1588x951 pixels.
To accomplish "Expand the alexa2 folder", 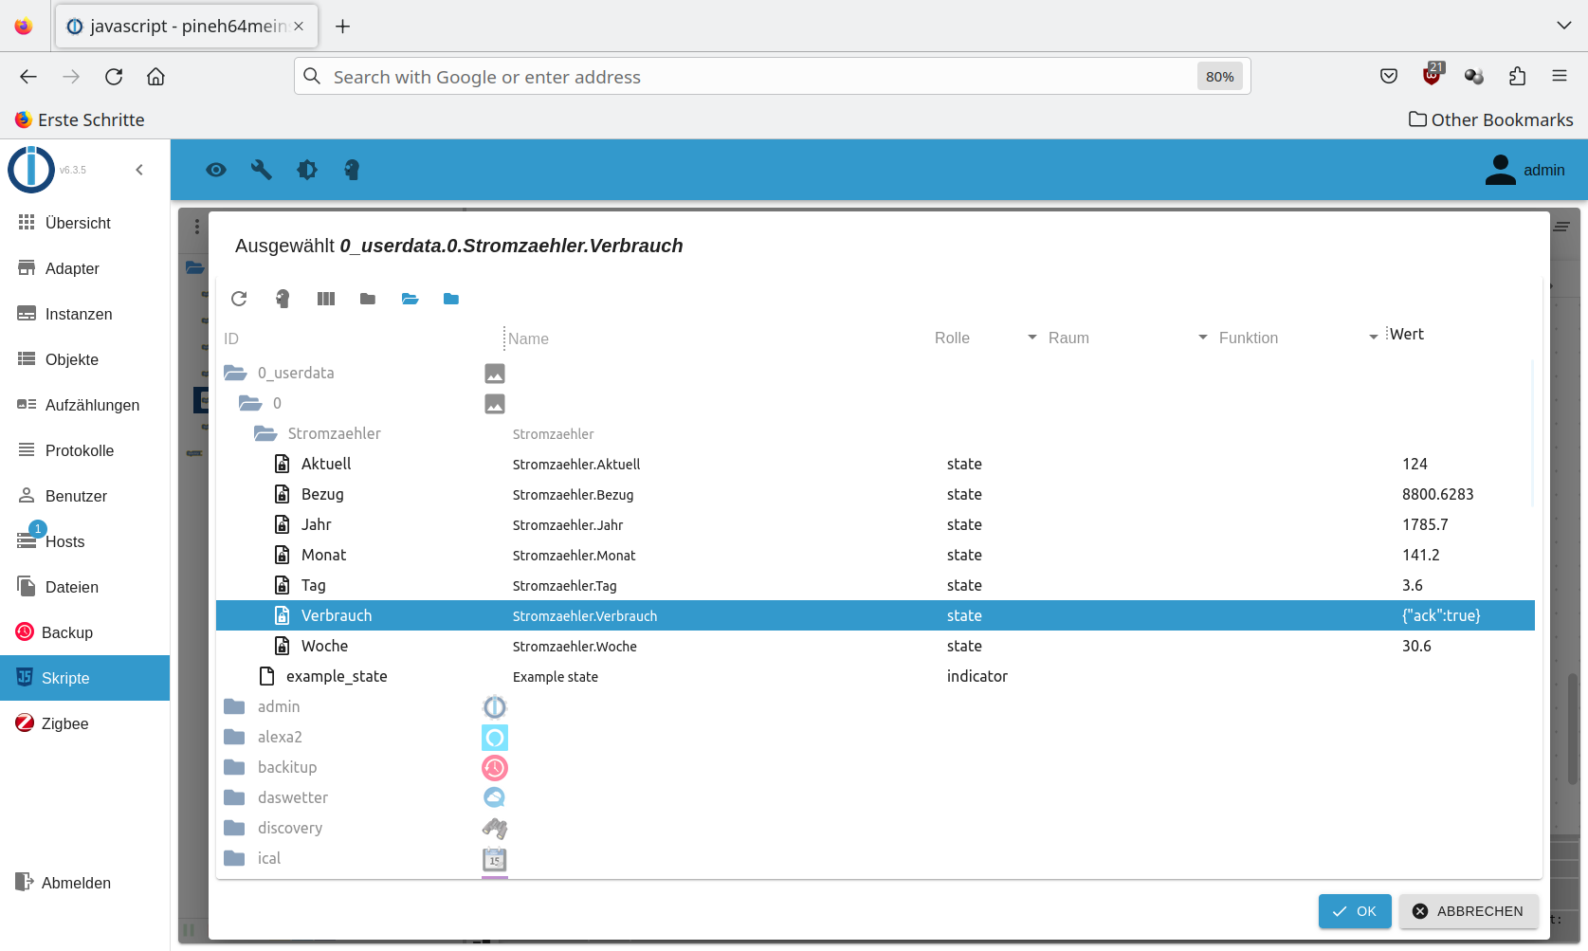I will 234,737.
